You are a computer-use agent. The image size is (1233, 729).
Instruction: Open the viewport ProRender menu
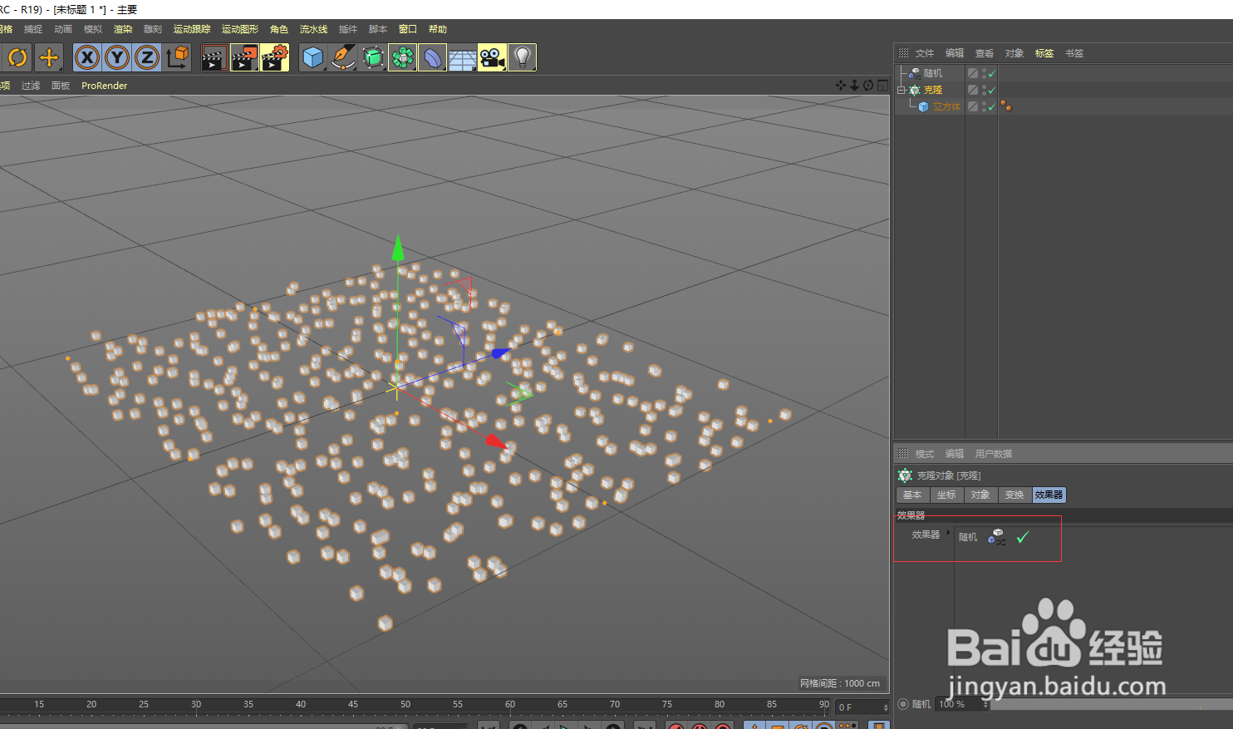click(x=105, y=86)
